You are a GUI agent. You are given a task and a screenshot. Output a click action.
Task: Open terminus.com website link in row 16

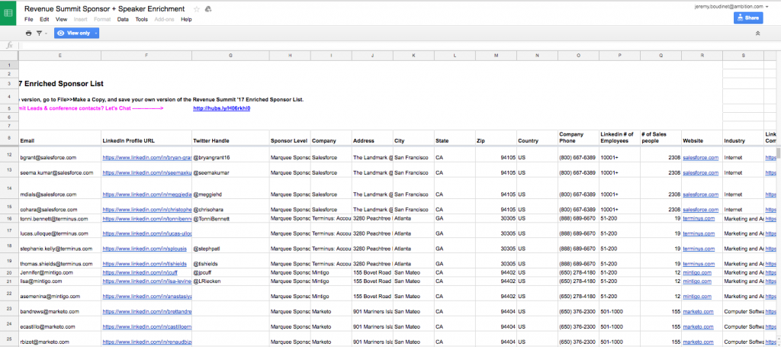pos(699,219)
